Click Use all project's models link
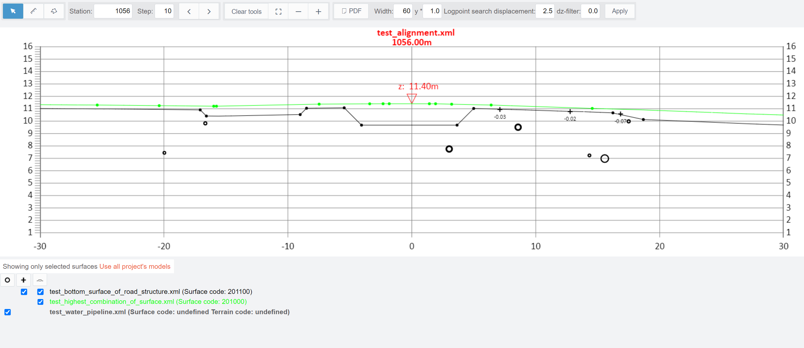Image resolution: width=804 pixels, height=348 pixels. pos(135,266)
